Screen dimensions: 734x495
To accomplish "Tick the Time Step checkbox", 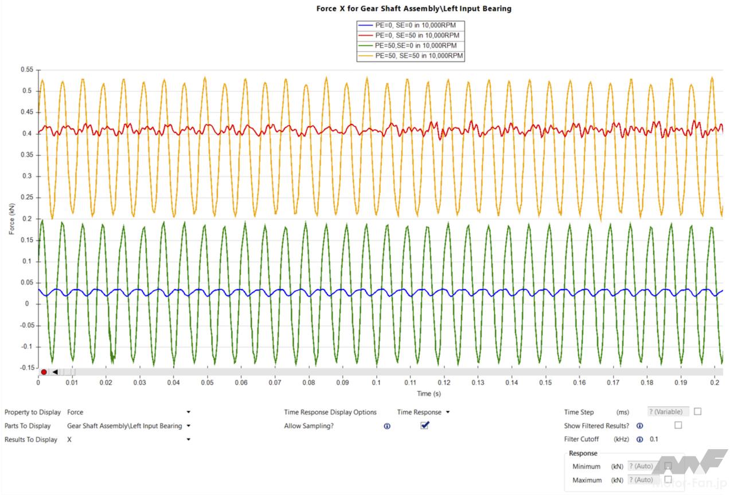I will click(x=697, y=411).
